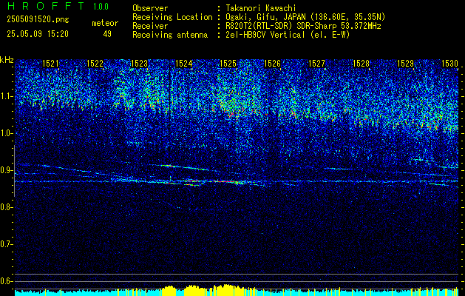Screen dimensions: 465x296
Task: Click observer name Takanori Kawachi
Action: pos(261,8)
